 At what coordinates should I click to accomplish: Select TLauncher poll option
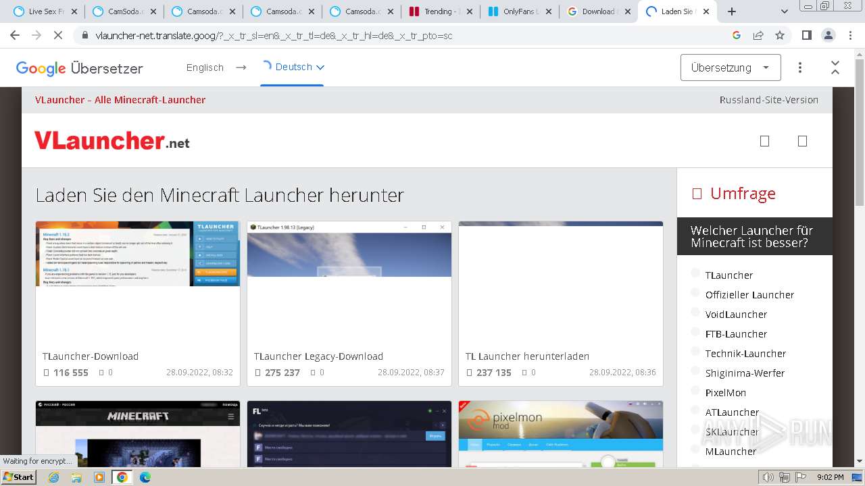(695, 273)
